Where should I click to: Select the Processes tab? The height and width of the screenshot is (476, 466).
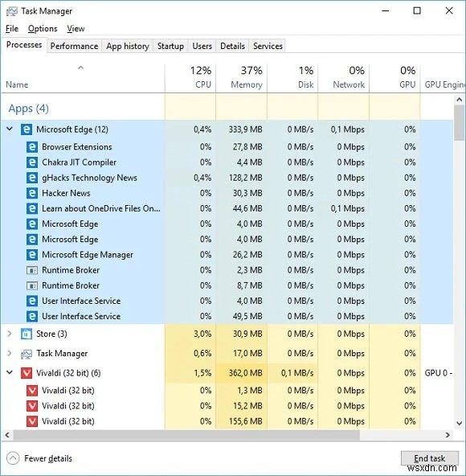tap(24, 45)
